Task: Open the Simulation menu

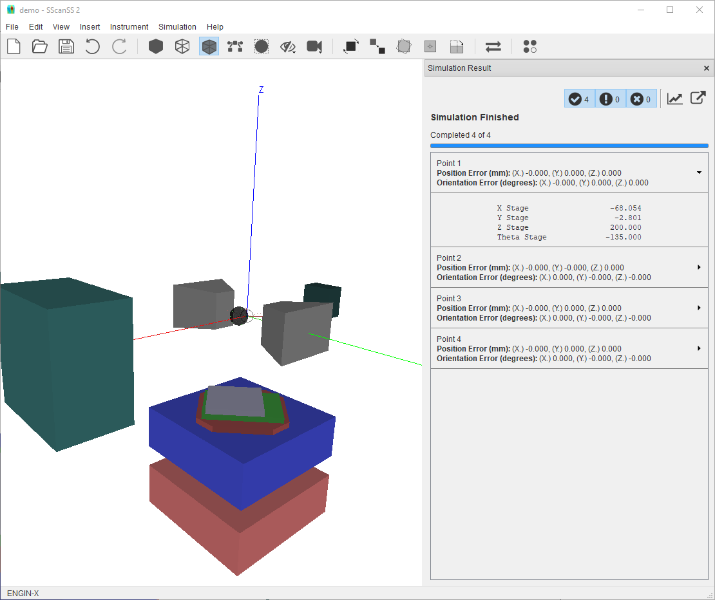Action: click(177, 27)
